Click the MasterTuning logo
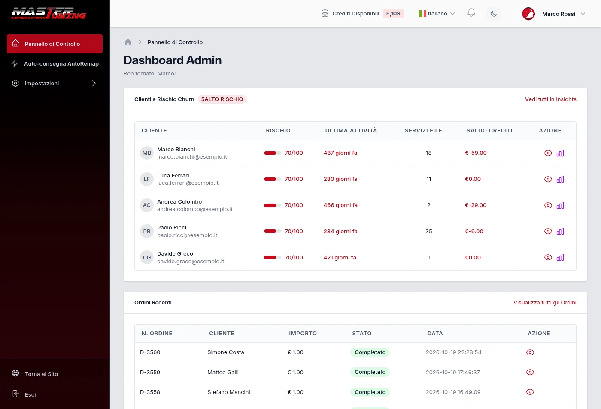 point(49,14)
